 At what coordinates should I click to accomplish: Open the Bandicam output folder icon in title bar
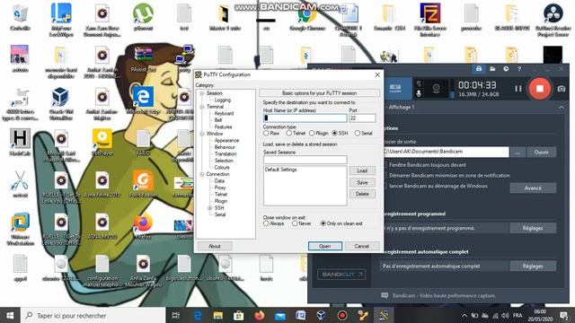492,69
